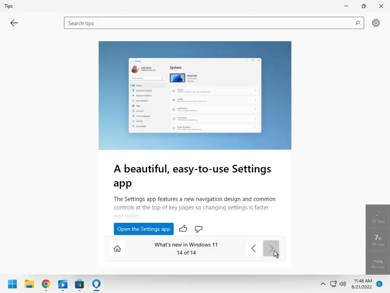The image size is (390, 293).
Task: Click the Tips lightbulb taskbar icon
Action: click(96, 284)
